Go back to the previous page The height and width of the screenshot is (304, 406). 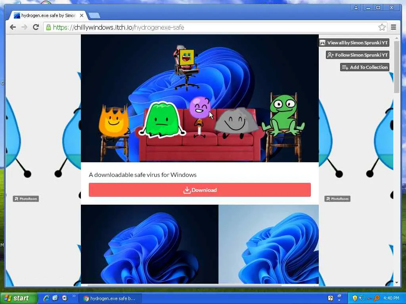[x=13, y=27]
